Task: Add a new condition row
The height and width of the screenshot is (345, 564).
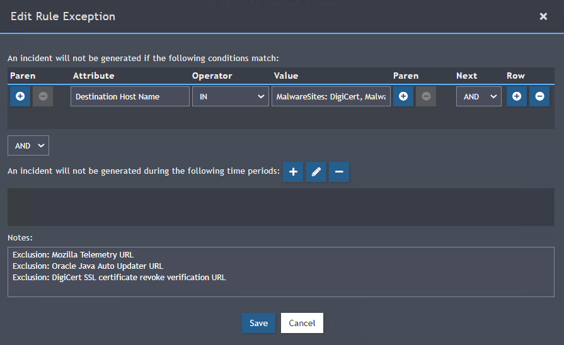Action: tap(517, 96)
